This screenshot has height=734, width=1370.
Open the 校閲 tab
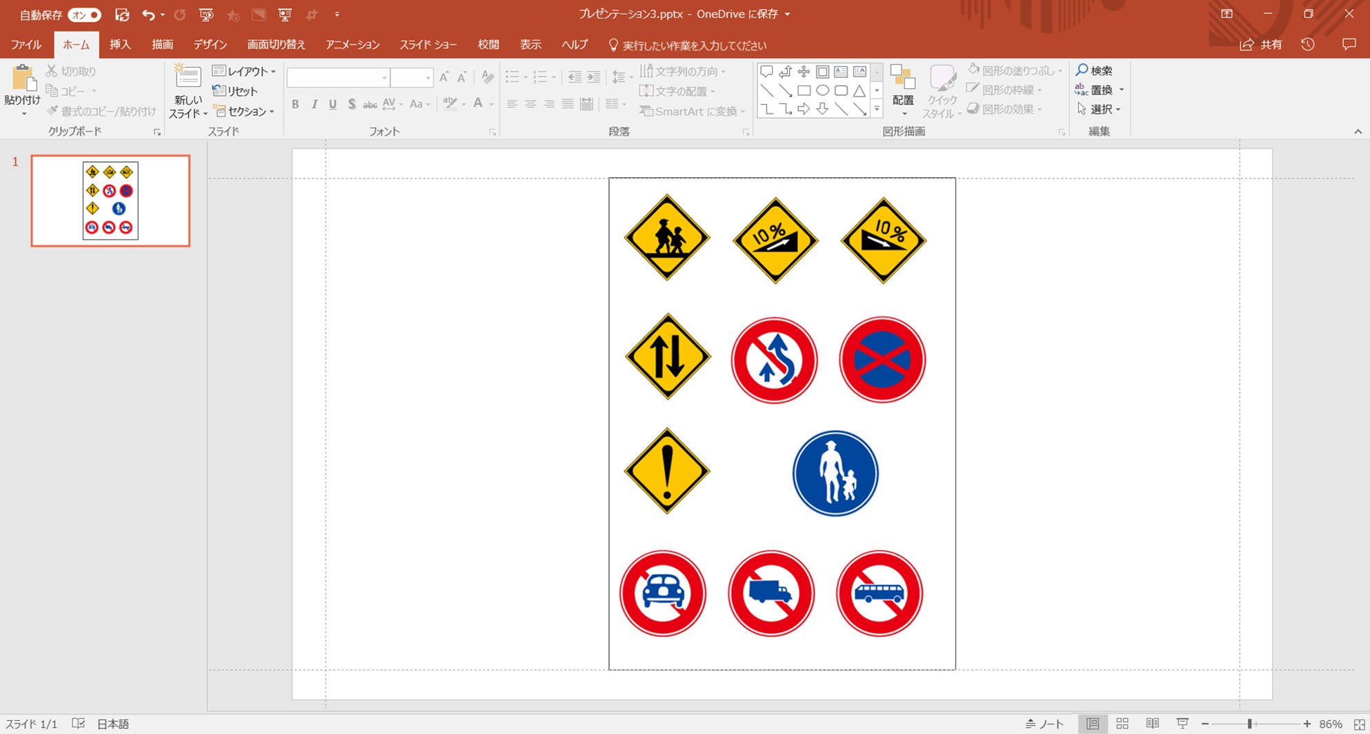click(488, 45)
